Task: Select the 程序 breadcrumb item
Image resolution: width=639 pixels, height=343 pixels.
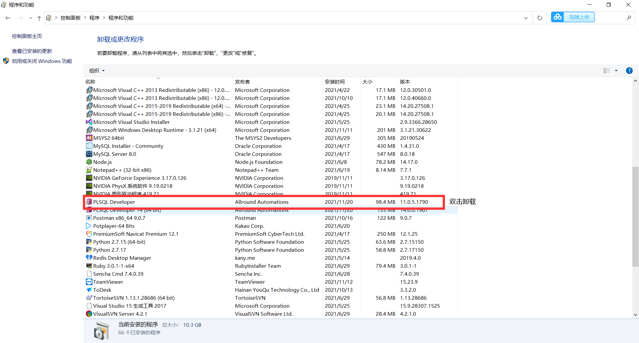Action: (94, 18)
